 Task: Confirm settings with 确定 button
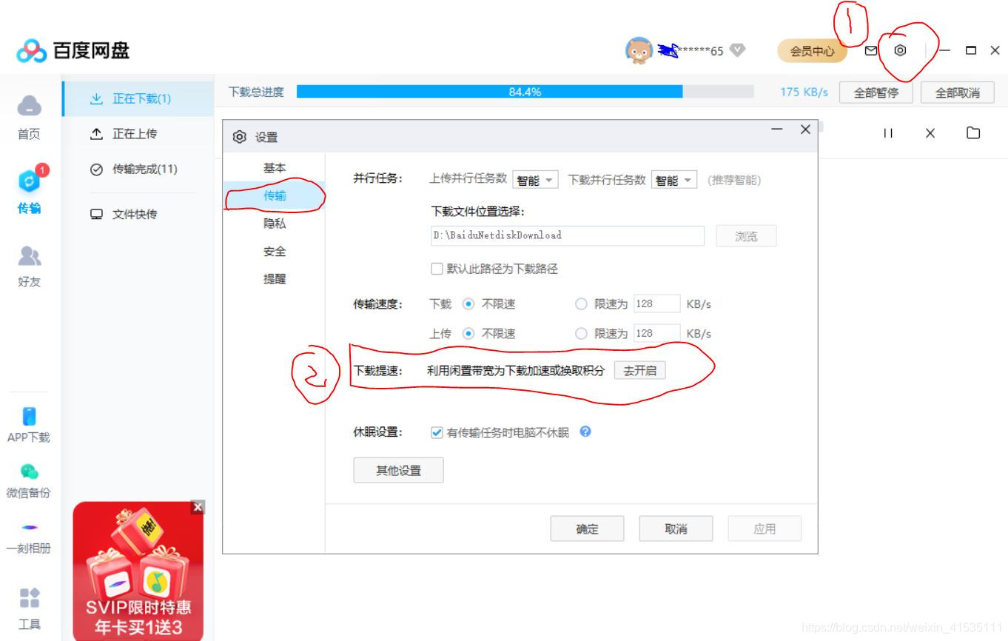point(587,529)
